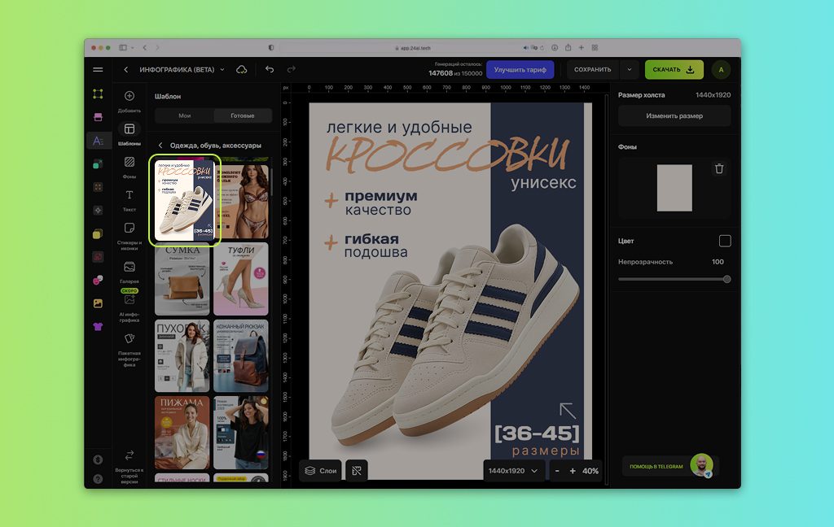834x527 pixels.
Task: Select the ТУФЛИ shoes template
Action: 241,279
